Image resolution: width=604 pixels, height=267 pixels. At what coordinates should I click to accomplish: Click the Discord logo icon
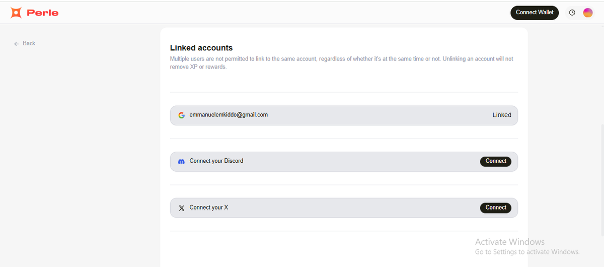182,161
